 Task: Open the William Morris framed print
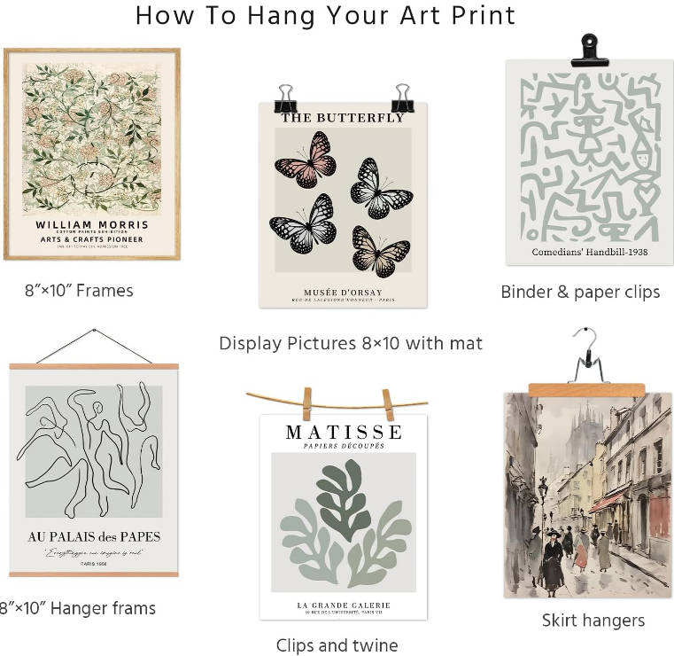[92, 154]
